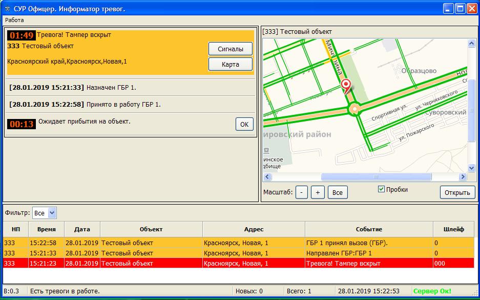The width and height of the screenshot is (480, 300).
Task: Click the roundabout icon on the map
Action: (353, 109)
